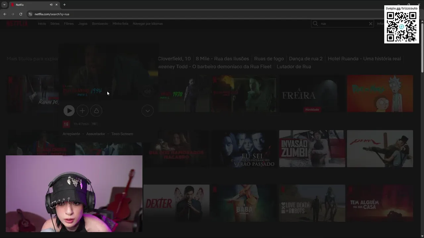424x238 pixels.
Task: Click the Assustador genre tag
Action: tap(95, 134)
